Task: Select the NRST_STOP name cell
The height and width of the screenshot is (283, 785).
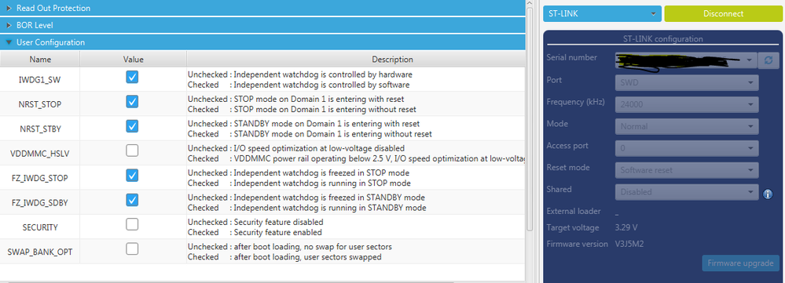Action: [x=40, y=104]
